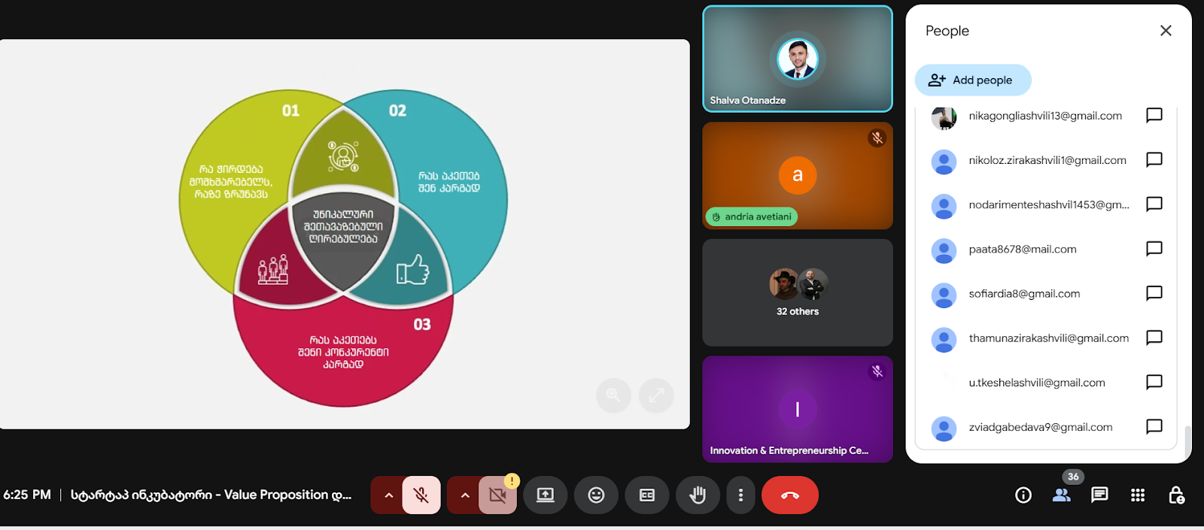Click the Add people button
This screenshot has width=1204, height=530.
(x=972, y=80)
